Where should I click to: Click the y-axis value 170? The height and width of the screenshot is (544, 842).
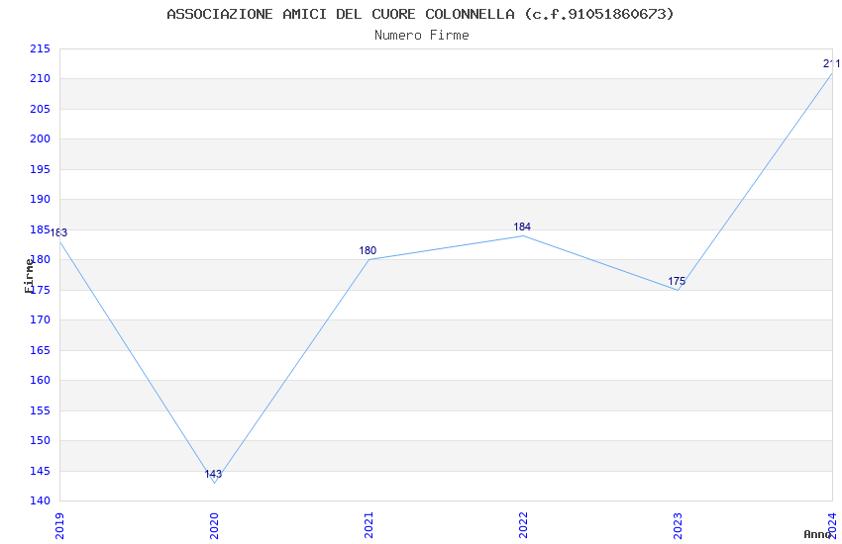(x=40, y=319)
